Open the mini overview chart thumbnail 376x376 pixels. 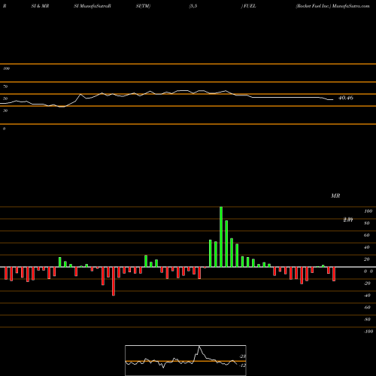[186, 360]
